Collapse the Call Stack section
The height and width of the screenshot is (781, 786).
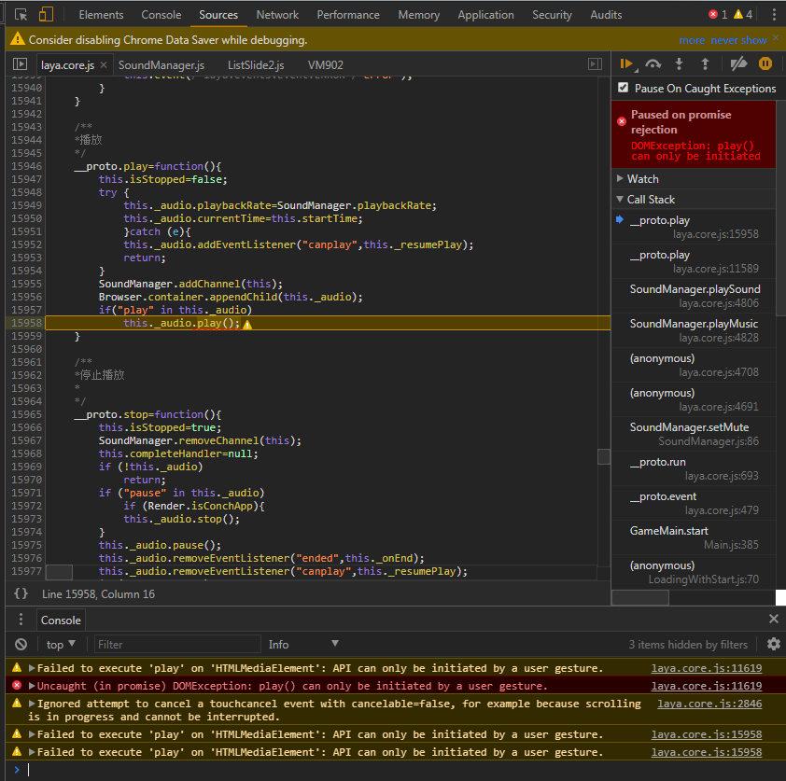coord(650,199)
